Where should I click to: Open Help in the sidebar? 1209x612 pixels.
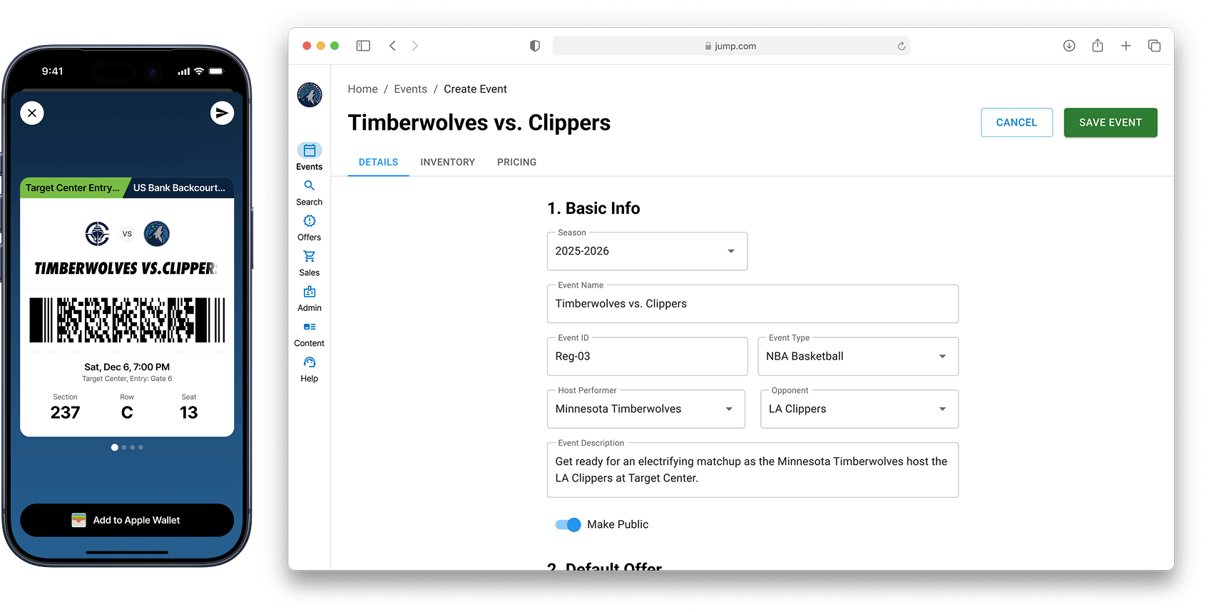pyautogui.click(x=309, y=369)
